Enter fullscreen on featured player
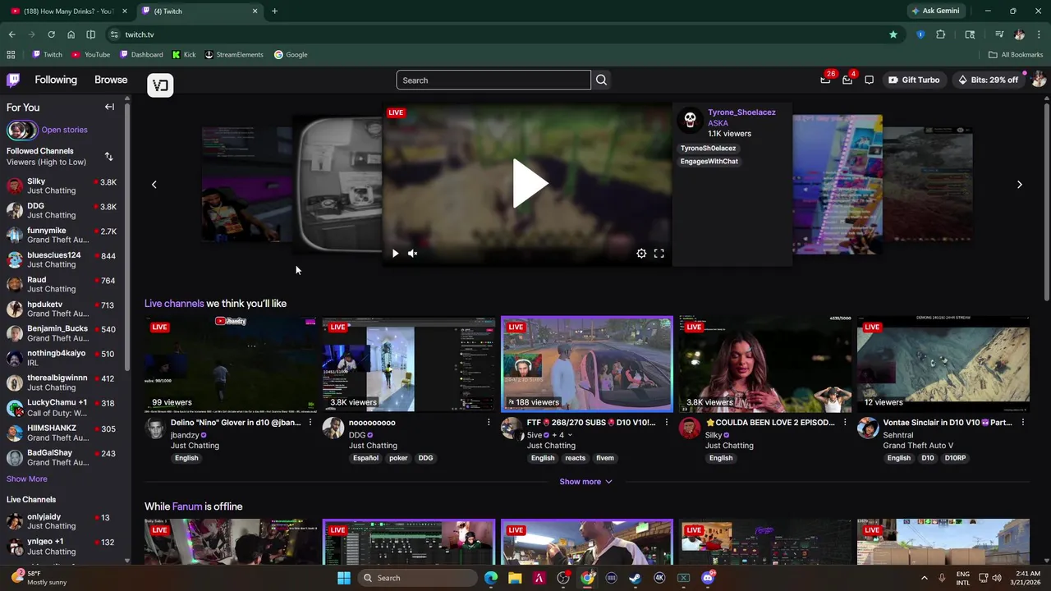Screen dimensions: 1051x591 pyautogui.click(x=659, y=254)
